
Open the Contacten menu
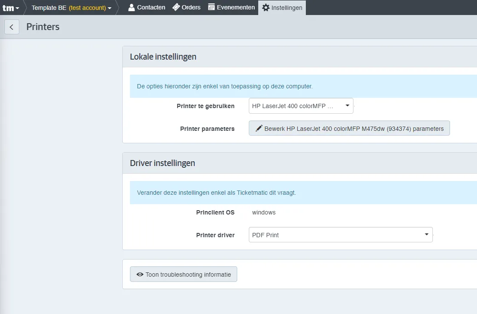147,7
